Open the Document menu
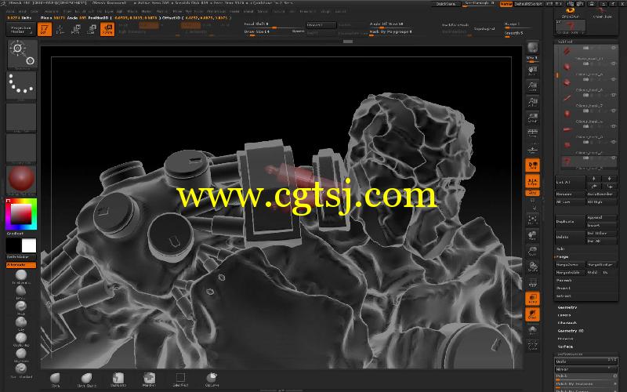Viewport: 627px width, 392px height. tap(51, 12)
